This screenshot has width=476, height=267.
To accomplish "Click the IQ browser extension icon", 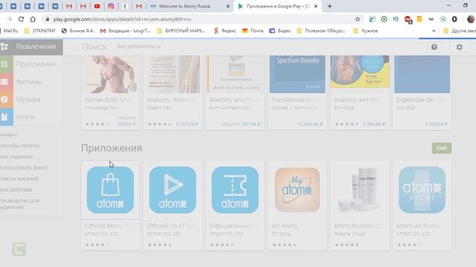I will point(395,19).
